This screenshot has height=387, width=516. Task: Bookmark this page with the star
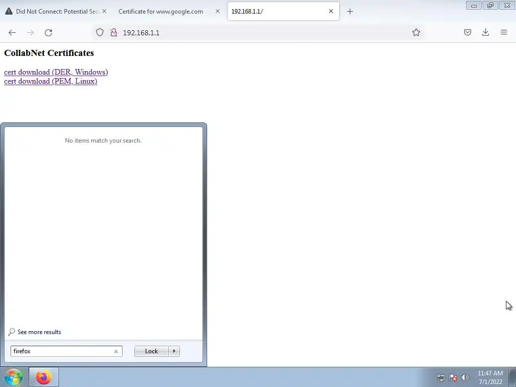(416, 32)
